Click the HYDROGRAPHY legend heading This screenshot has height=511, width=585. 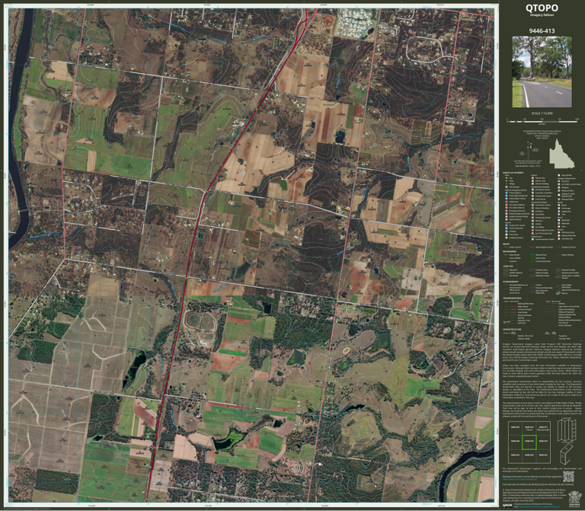(511, 282)
